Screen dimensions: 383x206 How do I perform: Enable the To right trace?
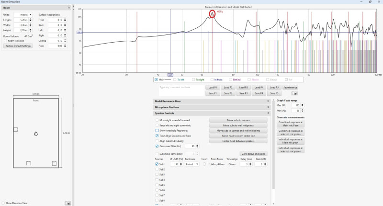click(x=193, y=80)
